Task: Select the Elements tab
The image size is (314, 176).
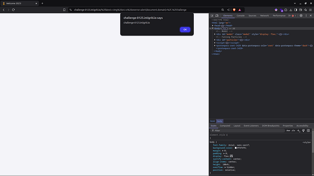Action: tap(228, 16)
